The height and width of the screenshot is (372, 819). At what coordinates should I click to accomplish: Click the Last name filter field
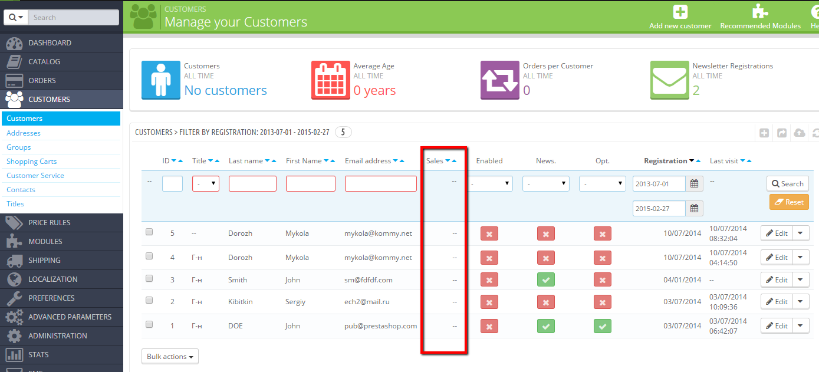252,184
